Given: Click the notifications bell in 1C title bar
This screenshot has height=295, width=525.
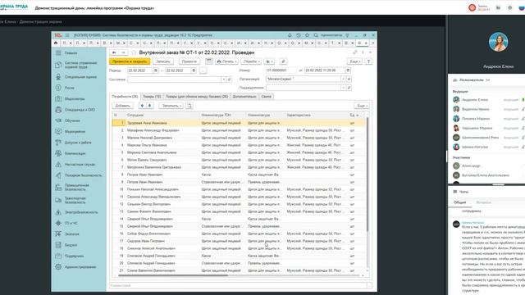Looking at the screenshot, I should pyautogui.click(x=290, y=35).
